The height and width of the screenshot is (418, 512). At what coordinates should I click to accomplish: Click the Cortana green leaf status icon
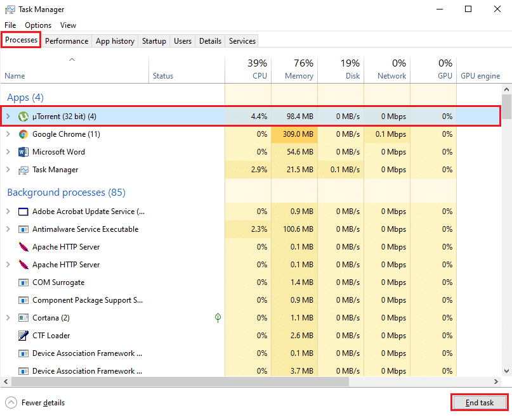click(218, 318)
